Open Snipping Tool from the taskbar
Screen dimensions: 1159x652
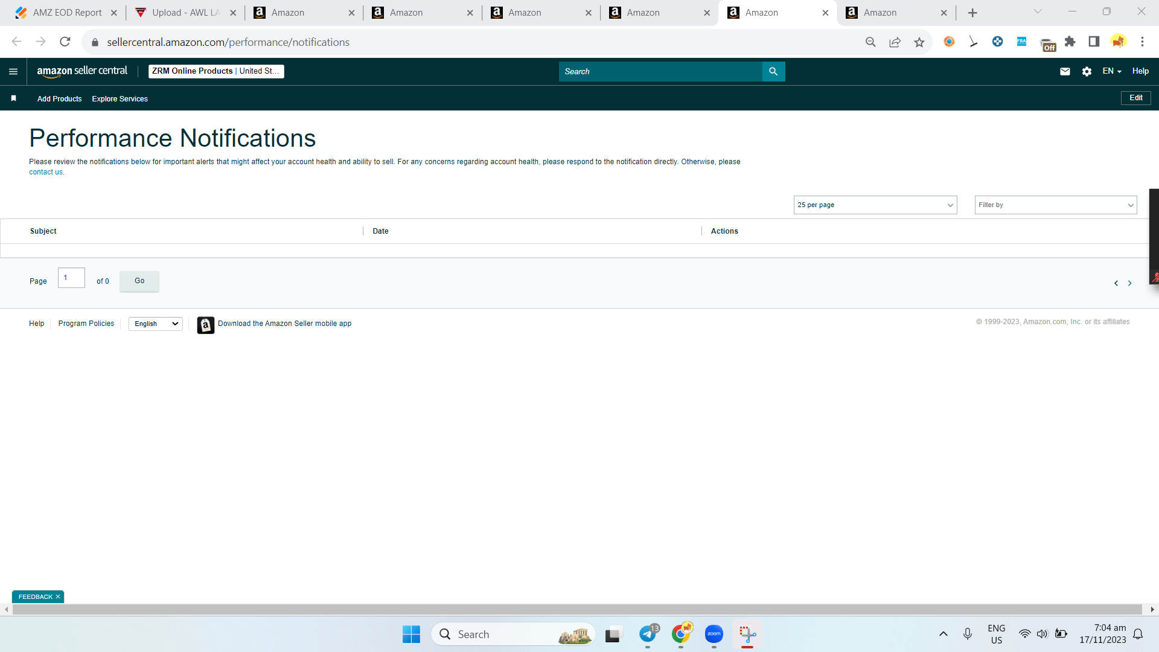pos(747,634)
